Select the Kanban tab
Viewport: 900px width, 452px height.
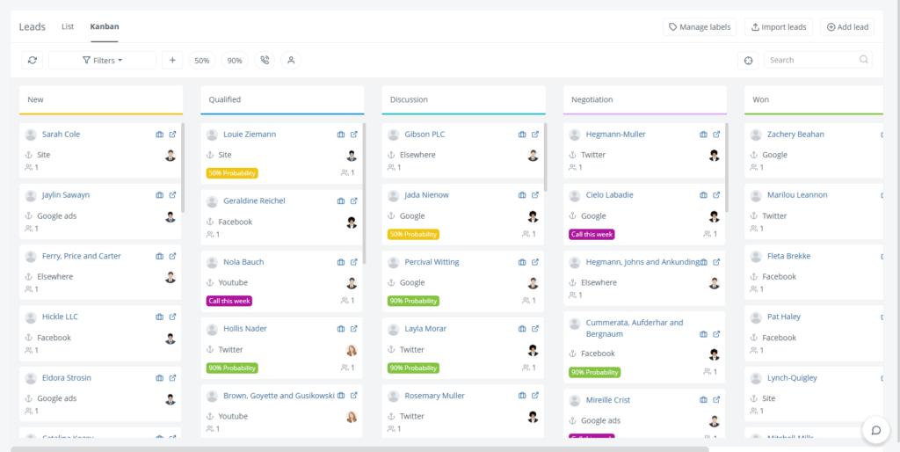tap(105, 26)
